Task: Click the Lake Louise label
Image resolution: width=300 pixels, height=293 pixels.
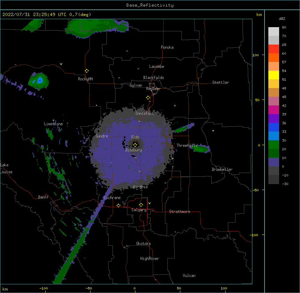Action: (x=6, y=168)
